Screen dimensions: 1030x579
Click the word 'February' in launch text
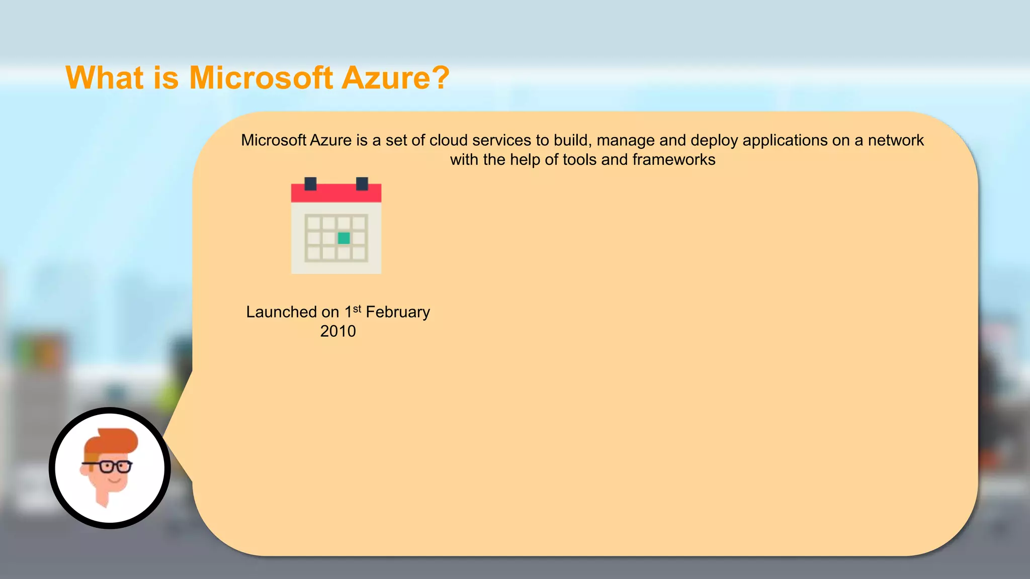click(x=398, y=312)
